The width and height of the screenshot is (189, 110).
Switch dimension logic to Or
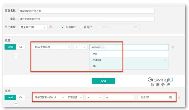(x=21, y=47)
